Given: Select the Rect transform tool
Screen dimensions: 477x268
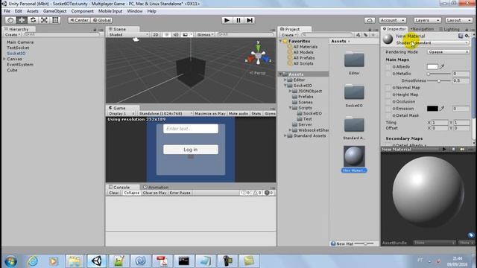Looking at the screenshot, I should coord(55,20).
